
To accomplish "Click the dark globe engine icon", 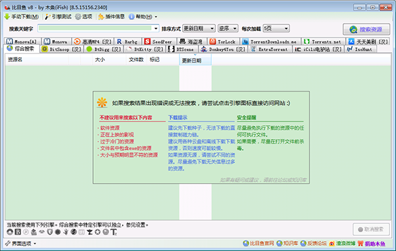I will (74, 232).
